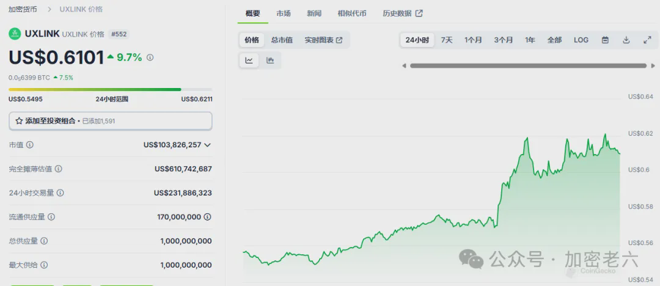Image resolution: width=660 pixels, height=286 pixels.
Task: Switch to 概要 tab
Action: [x=252, y=13]
